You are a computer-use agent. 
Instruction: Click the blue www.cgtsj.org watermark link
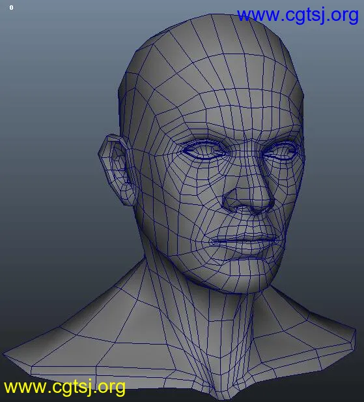[298, 16]
